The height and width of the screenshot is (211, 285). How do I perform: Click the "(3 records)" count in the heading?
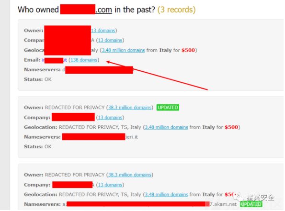pos(176,10)
